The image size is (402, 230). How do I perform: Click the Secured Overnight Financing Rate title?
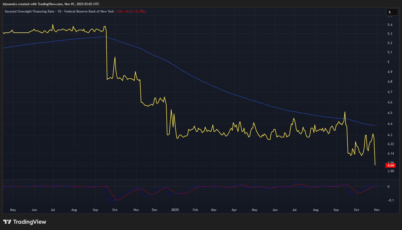(x=29, y=11)
